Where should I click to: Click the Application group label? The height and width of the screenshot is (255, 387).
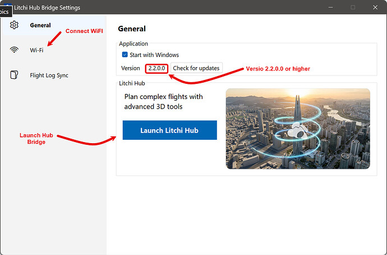(x=133, y=44)
